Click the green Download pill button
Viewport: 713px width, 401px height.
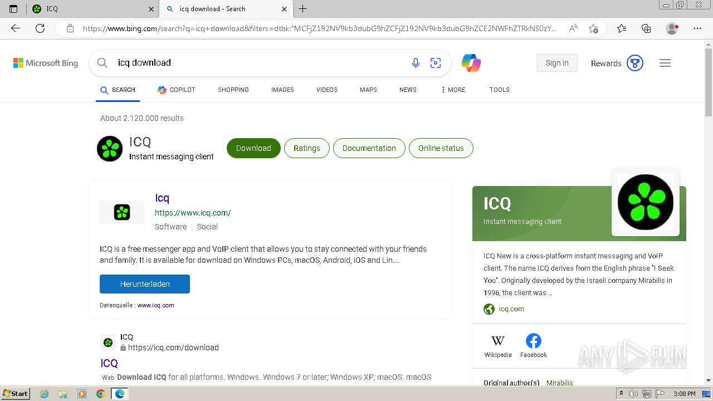click(x=253, y=148)
